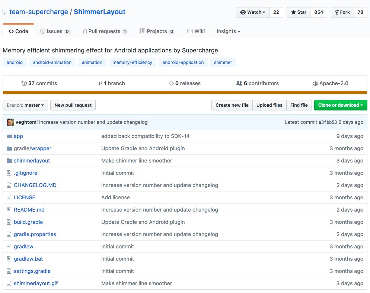Star the ShimmerLayout repository
370x293 pixels.
click(299, 12)
